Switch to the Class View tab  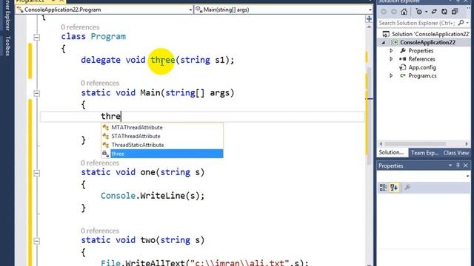[x=456, y=153]
